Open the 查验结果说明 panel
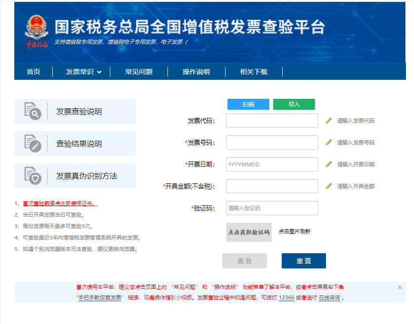 [75, 143]
